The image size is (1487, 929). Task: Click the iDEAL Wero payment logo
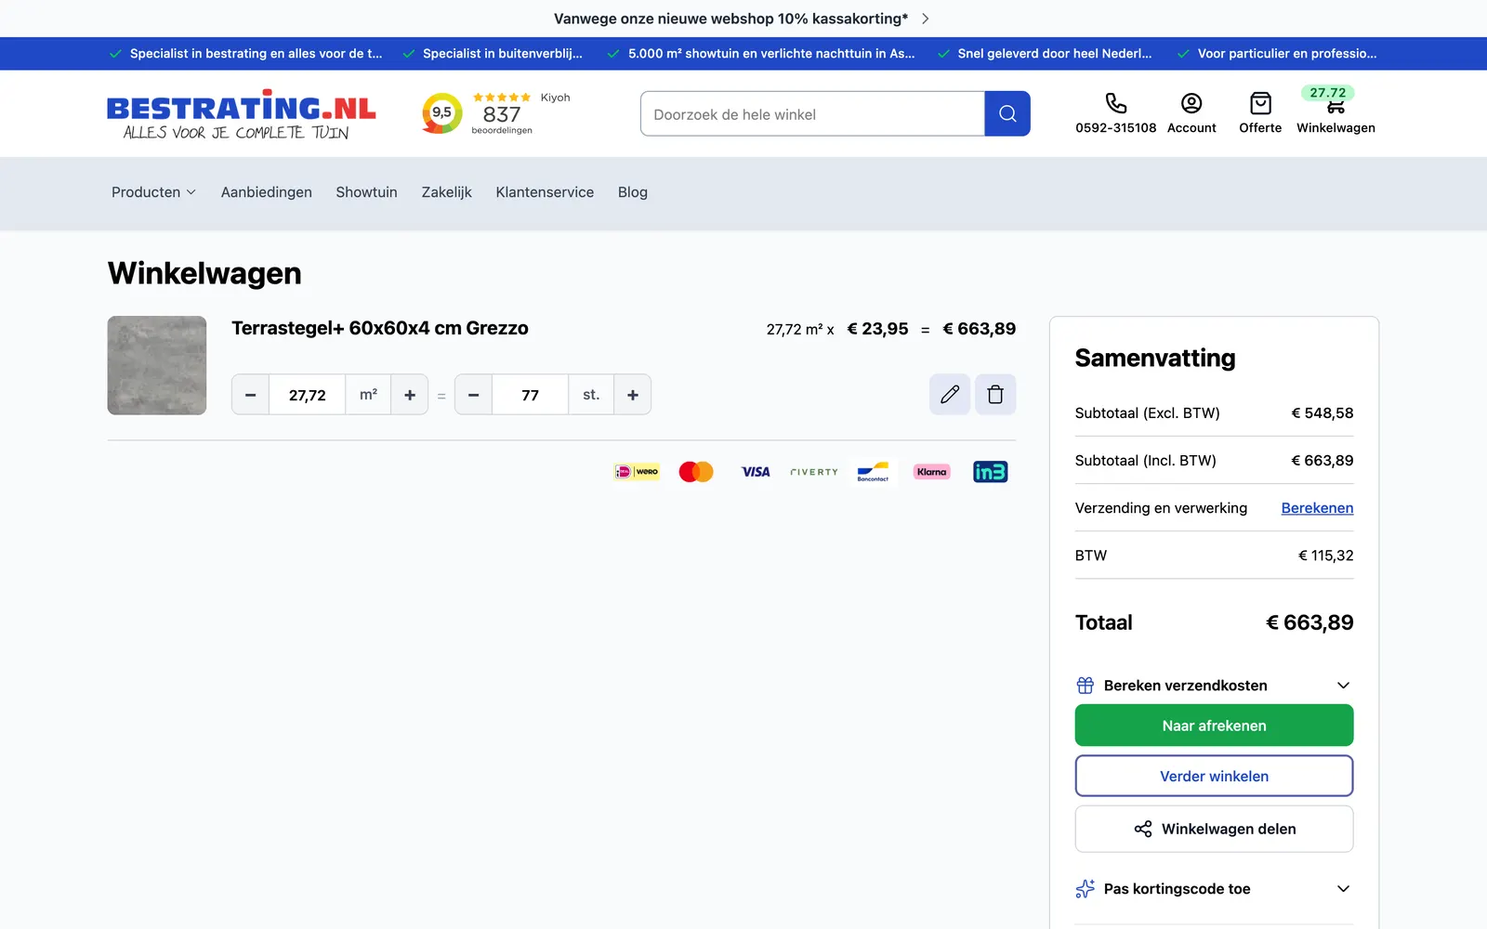(638, 472)
